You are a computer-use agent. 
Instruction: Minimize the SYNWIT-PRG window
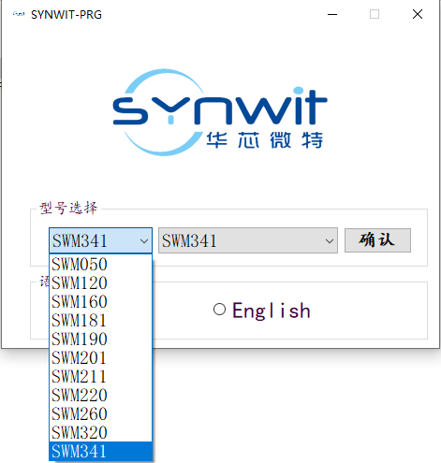[332, 14]
